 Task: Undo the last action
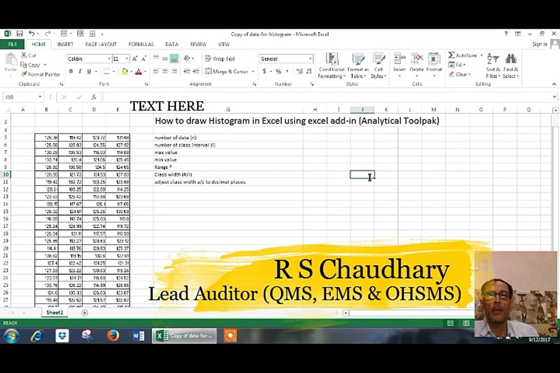(32, 34)
